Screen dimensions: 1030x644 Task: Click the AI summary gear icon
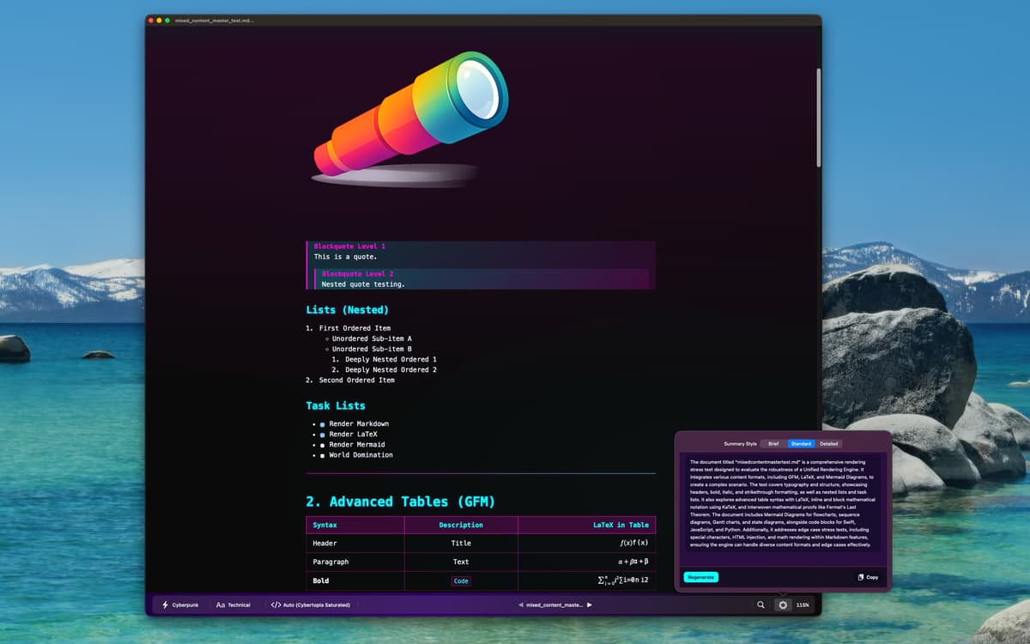pyautogui.click(x=783, y=605)
